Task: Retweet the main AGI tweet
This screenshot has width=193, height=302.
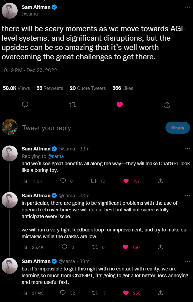Action: pos(72,105)
